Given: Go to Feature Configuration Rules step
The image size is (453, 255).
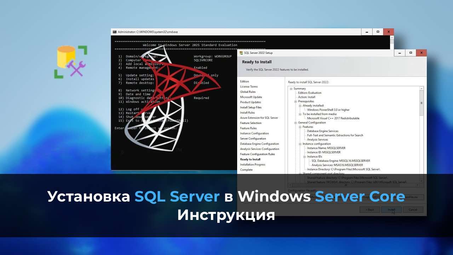Looking at the screenshot, I should (x=258, y=154).
